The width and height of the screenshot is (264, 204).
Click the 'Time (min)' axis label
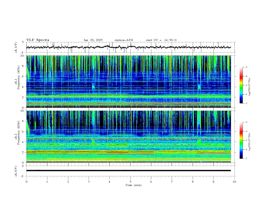pos(133,185)
